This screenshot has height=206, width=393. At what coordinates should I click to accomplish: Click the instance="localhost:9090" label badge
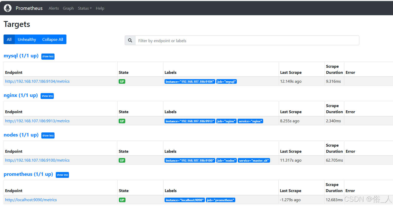185,200
